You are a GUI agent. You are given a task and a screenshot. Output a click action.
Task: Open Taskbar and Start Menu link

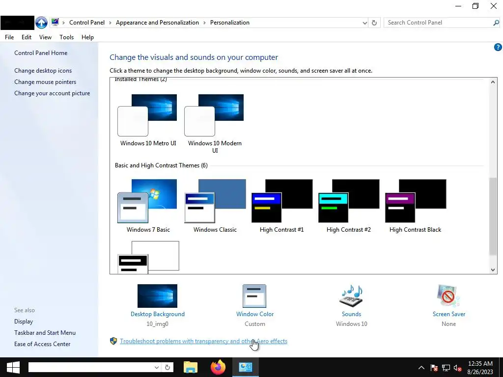pyautogui.click(x=45, y=333)
